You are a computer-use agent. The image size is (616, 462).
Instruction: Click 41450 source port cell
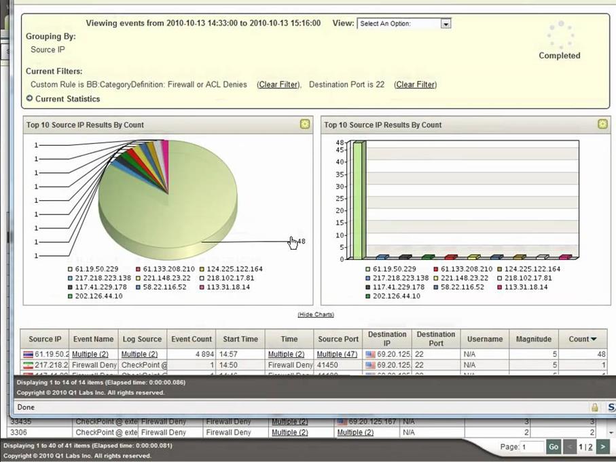[338, 365]
